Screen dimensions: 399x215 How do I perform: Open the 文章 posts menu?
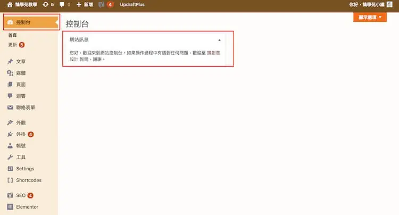click(21, 61)
